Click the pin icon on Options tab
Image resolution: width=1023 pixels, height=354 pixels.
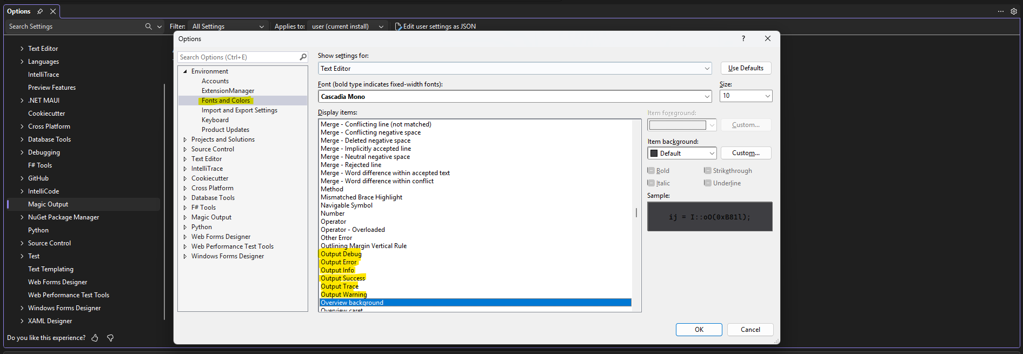[x=40, y=11]
